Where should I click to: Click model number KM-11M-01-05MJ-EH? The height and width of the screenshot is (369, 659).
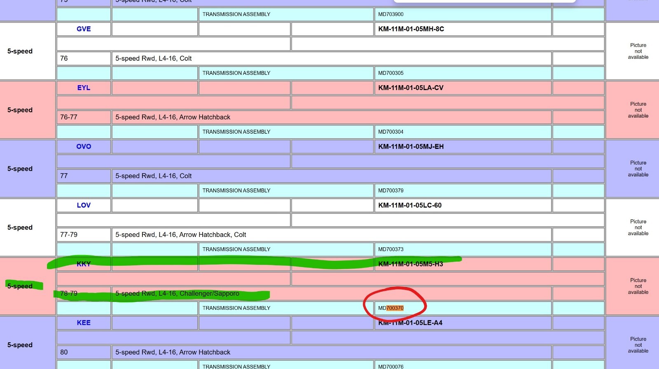click(x=411, y=146)
